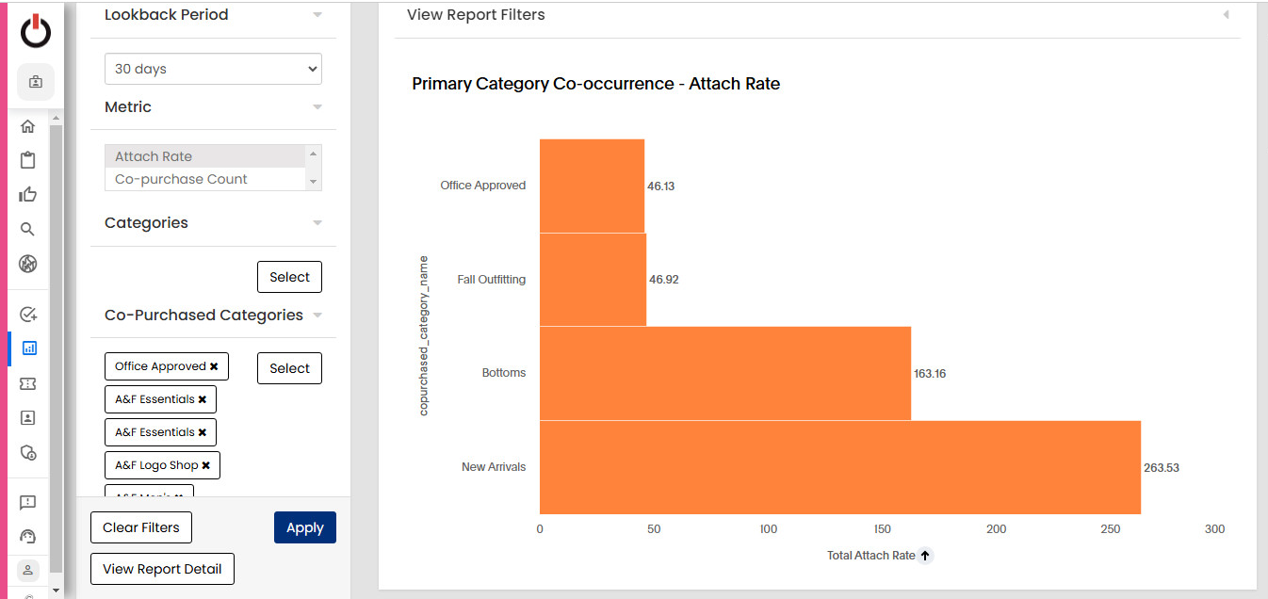Screen dimensions: 1268x599
Task: Open the thumbs-up recommendations icon
Action: point(28,195)
